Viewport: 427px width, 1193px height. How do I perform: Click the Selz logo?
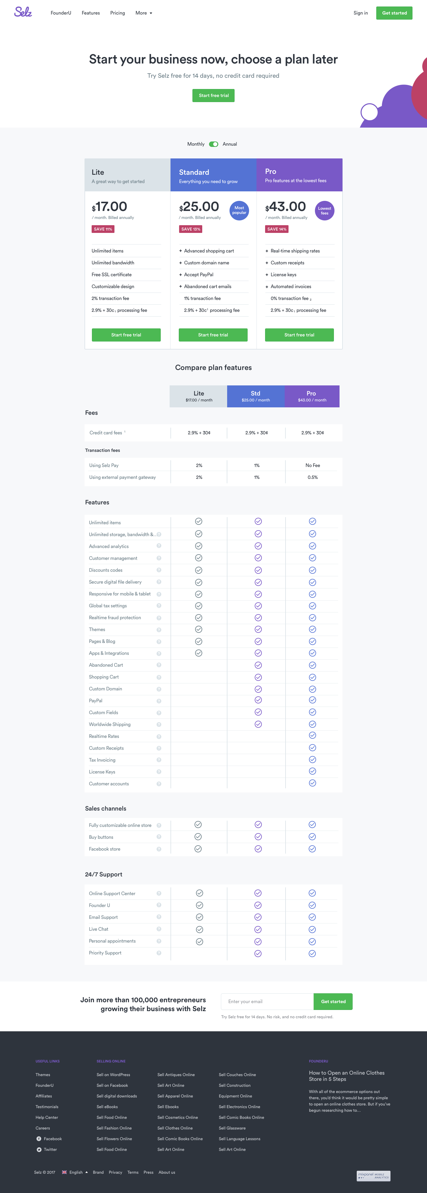(x=23, y=12)
